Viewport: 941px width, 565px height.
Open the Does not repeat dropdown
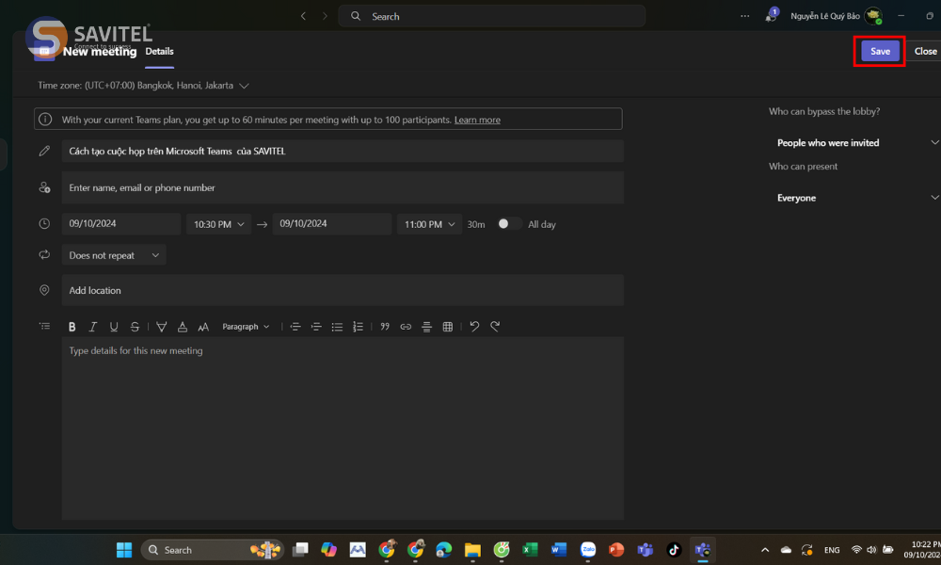tap(114, 255)
